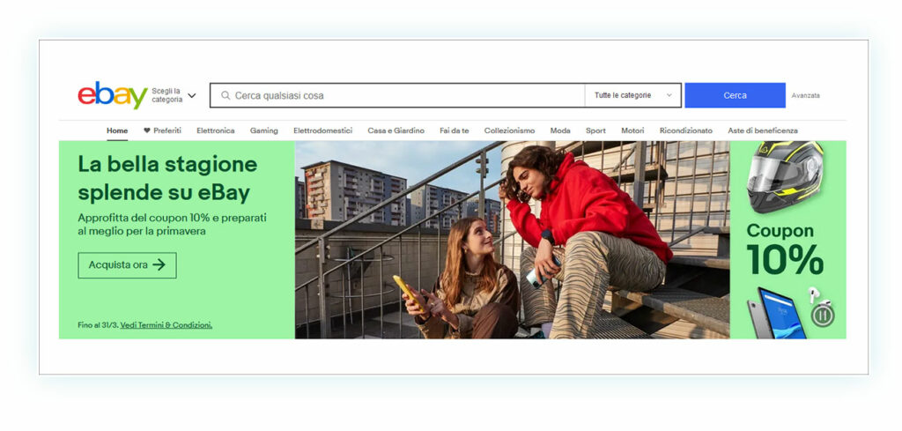Open Vedi Termini & Condizioni link
This screenshot has height=431, width=902.
(x=166, y=325)
